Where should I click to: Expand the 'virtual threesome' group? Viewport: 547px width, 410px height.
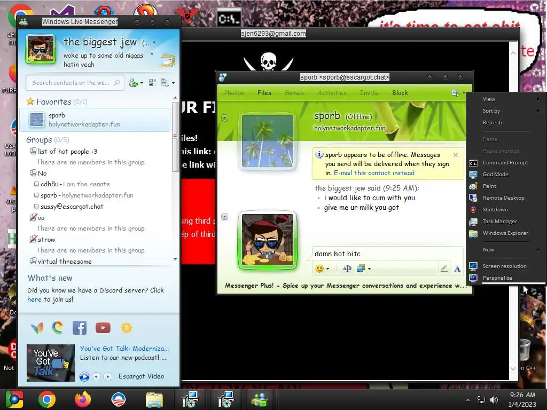click(33, 261)
